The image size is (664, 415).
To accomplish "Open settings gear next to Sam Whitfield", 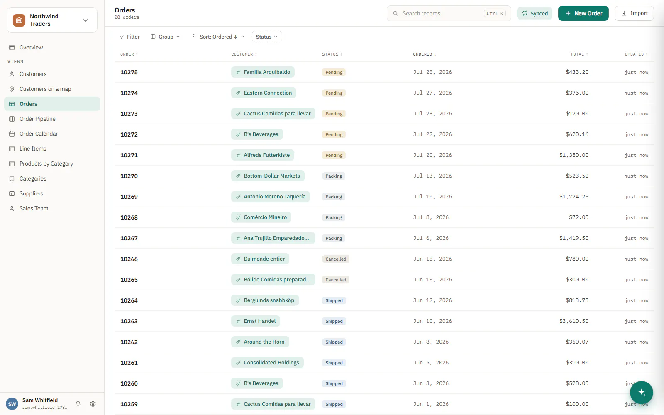I will point(93,404).
